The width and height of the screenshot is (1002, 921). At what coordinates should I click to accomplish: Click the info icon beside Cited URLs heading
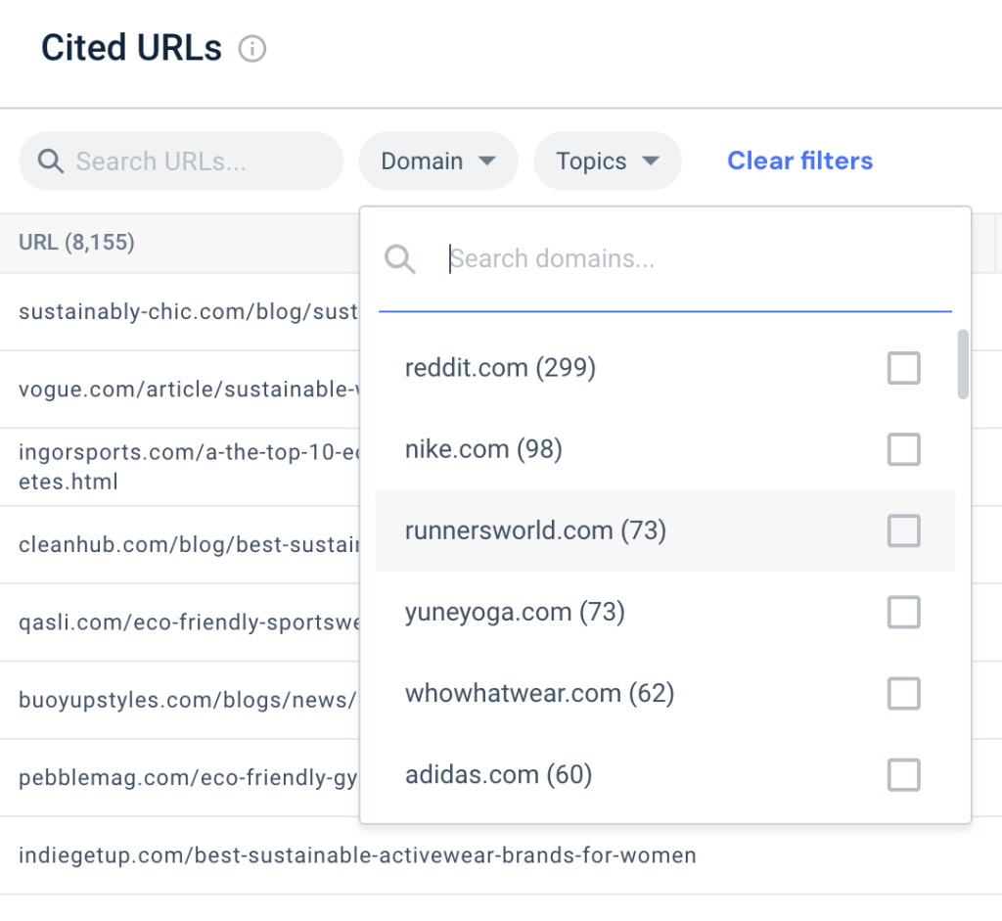pos(252,47)
